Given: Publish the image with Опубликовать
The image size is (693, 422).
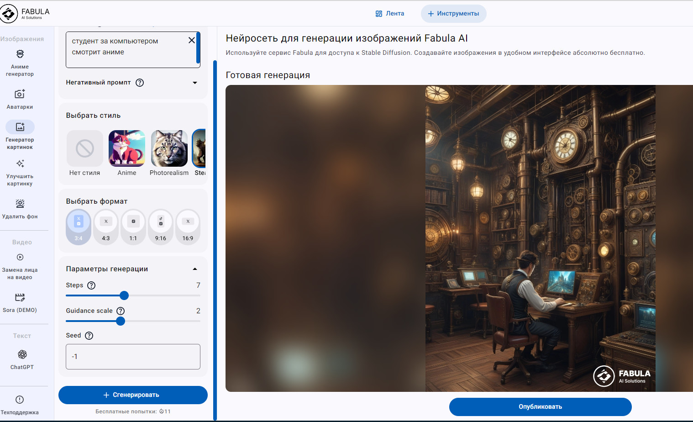Looking at the screenshot, I should (x=540, y=406).
